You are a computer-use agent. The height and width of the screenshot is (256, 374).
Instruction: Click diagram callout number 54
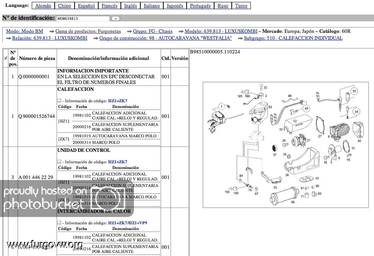coord(356,111)
